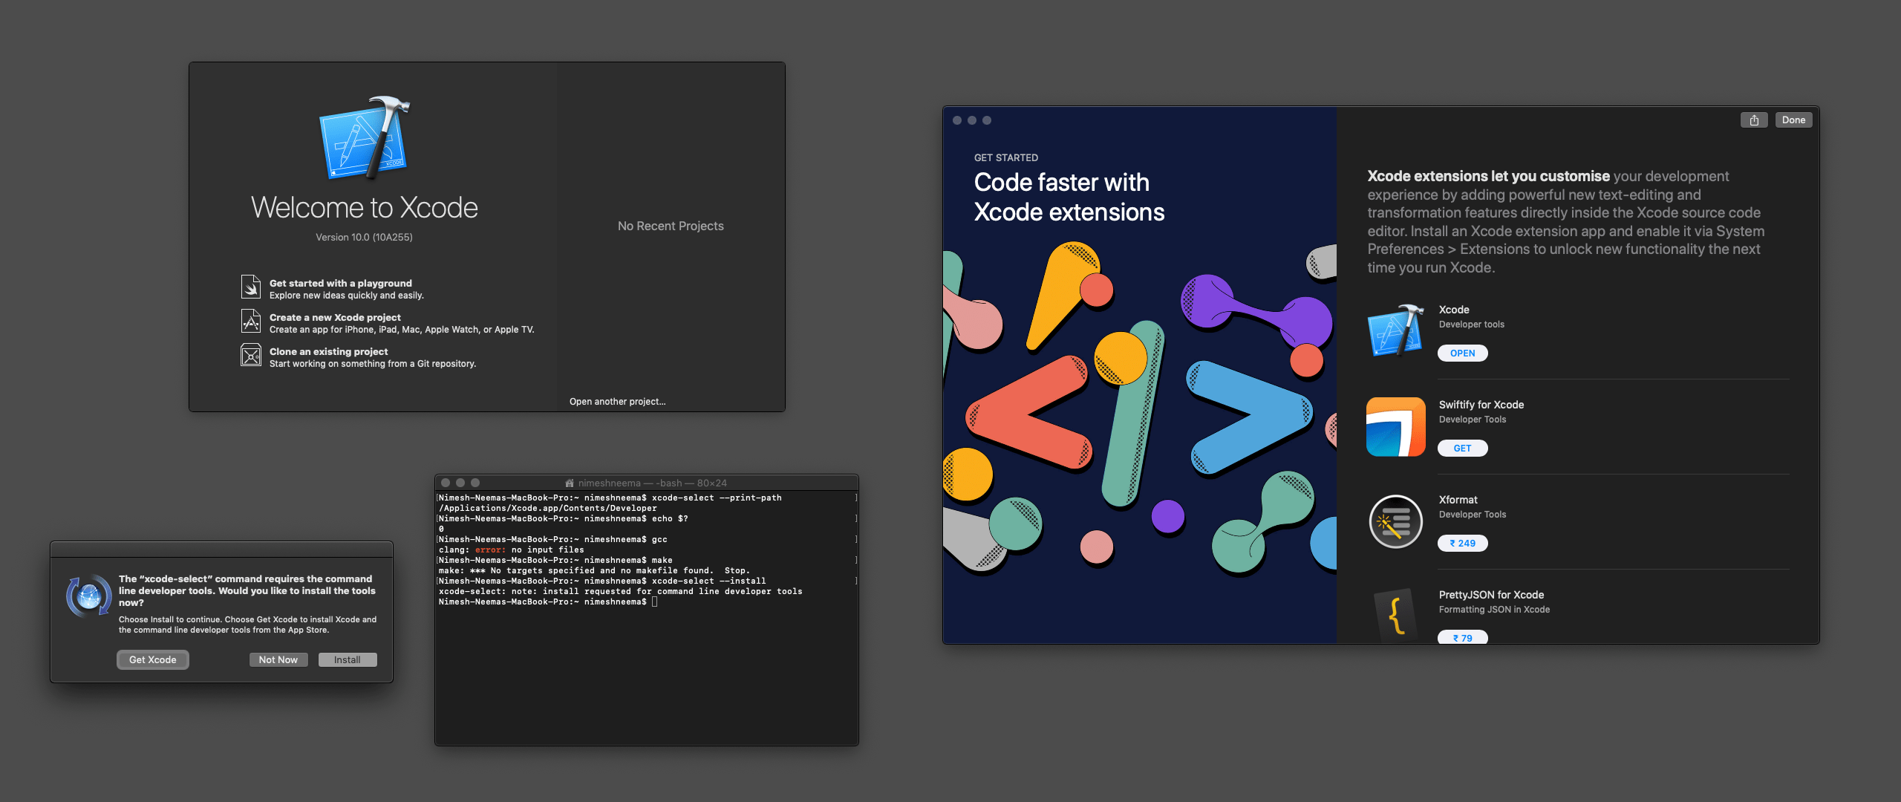The width and height of the screenshot is (1901, 802).
Task: Click the home folder icon in the Terminal title
Action: [x=570, y=483]
